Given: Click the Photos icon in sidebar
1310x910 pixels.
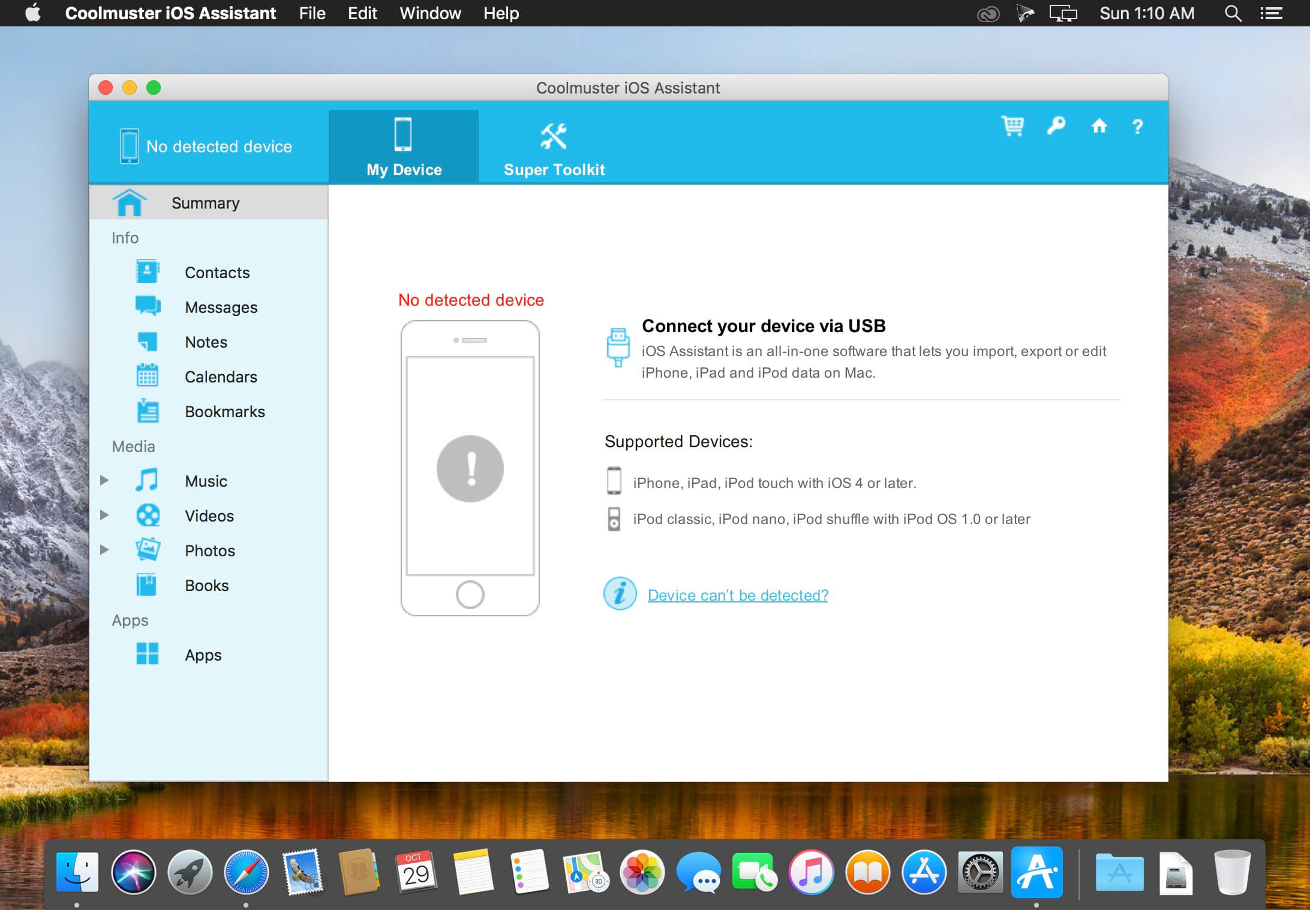Looking at the screenshot, I should pyautogui.click(x=148, y=549).
